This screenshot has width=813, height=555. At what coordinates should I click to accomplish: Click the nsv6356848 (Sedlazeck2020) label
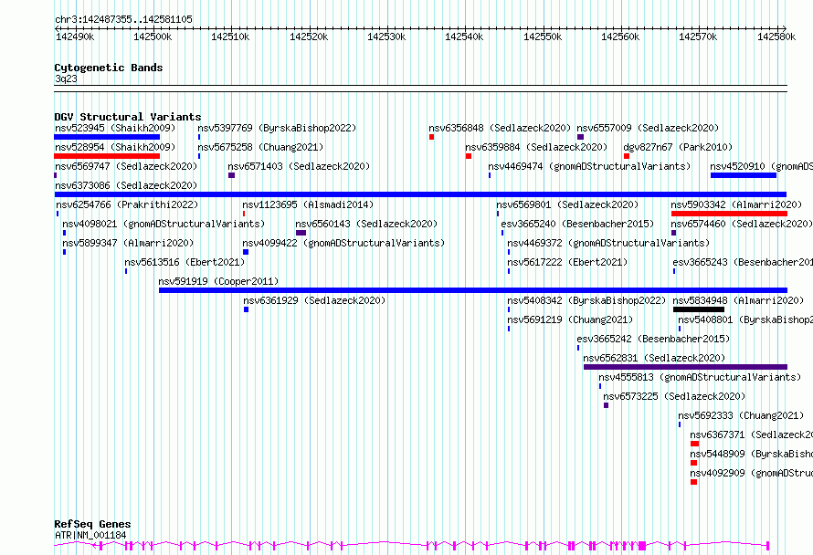point(500,128)
